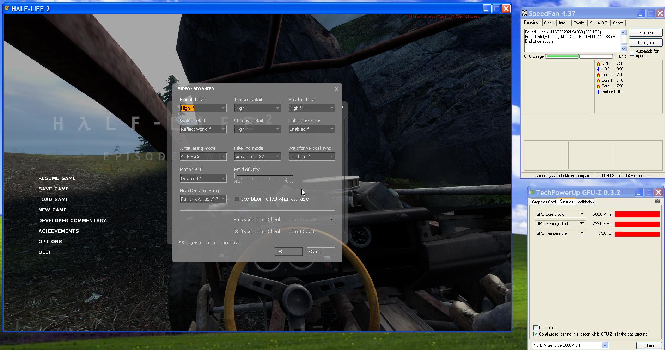Open Developer Commentary from the menu
This screenshot has height=350, width=665.
point(72,221)
